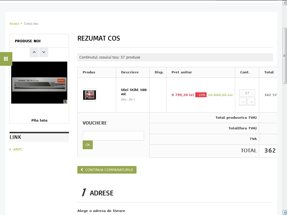This screenshot has width=287, height=215.
Task: Select the price 9 799,20 lei
Action: tap(183, 95)
